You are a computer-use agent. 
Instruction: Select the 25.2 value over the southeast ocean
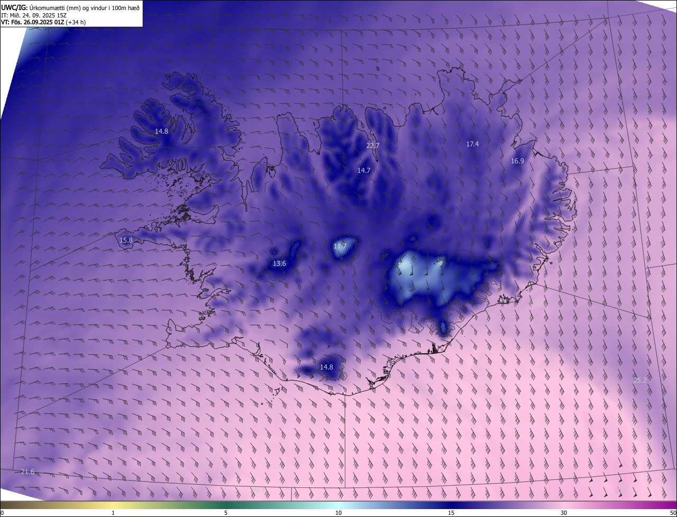(x=640, y=380)
